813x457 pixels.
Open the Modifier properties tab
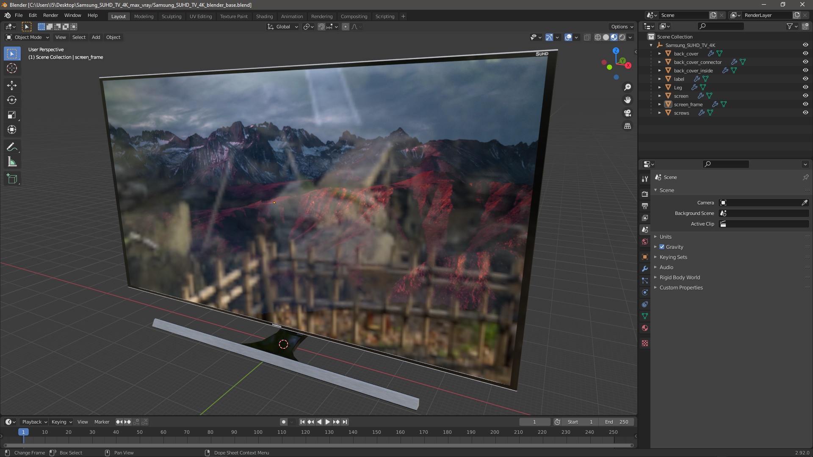pyautogui.click(x=645, y=269)
